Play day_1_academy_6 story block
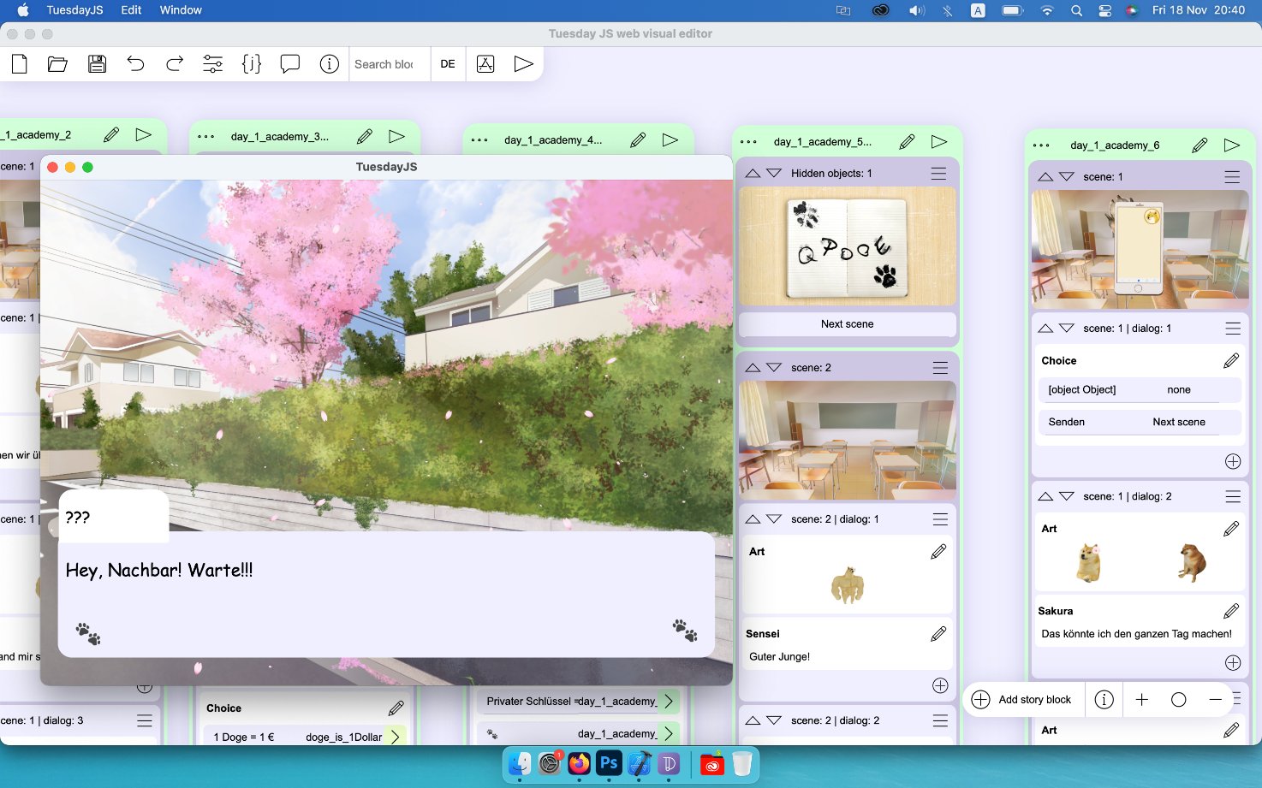This screenshot has width=1262, height=788. click(x=1232, y=145)
